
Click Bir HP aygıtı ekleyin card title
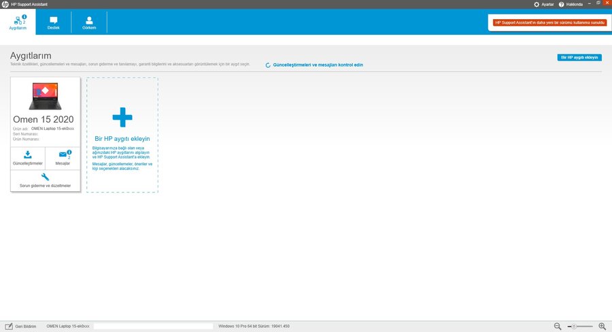(x=122, y=139)
